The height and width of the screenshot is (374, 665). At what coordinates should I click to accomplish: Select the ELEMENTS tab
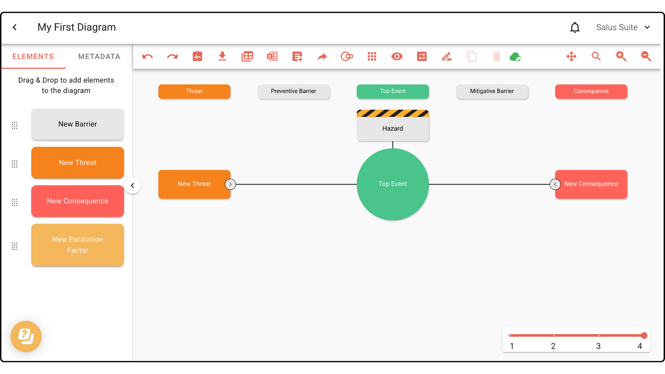pos(33,56)
